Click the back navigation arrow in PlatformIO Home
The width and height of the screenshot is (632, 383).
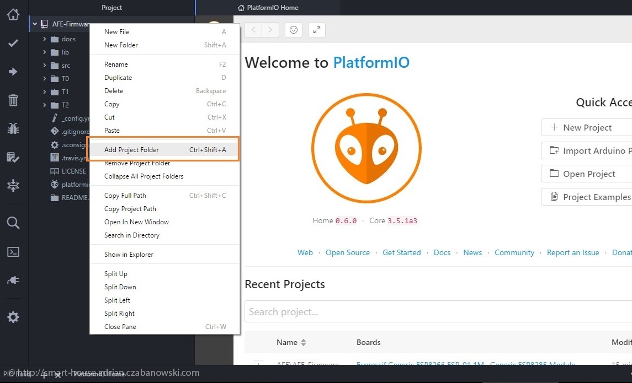[253, 30]
